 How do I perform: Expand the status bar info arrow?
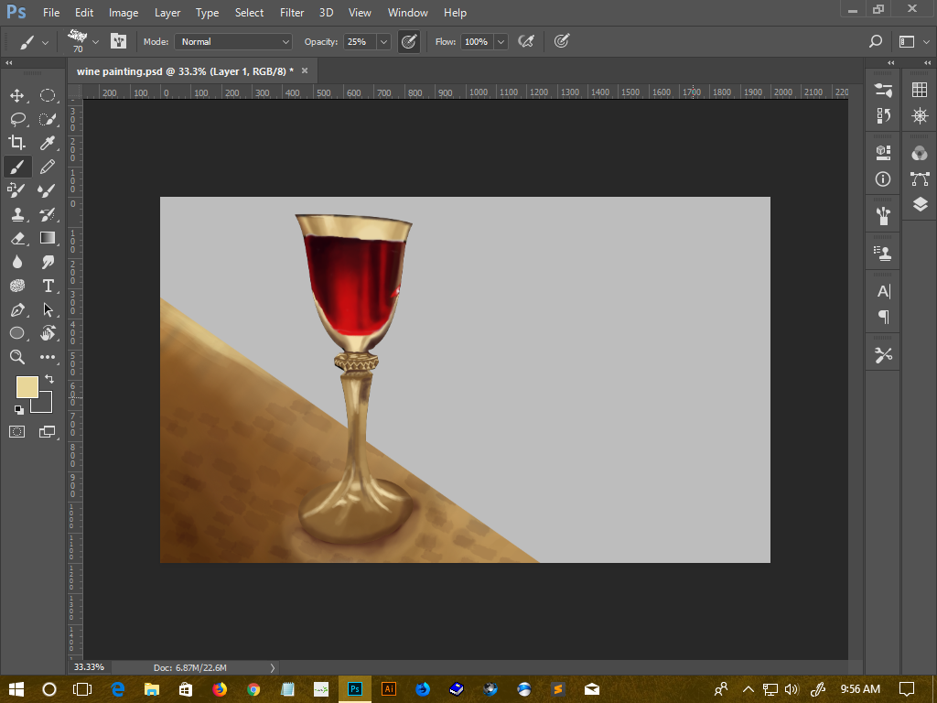tap(273, 667)
